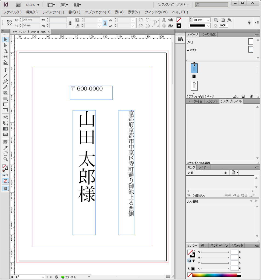This screenshot has height=280, width=261.
Task: Open Adobe Bridge with Br icon
Action: pyautogui.click(x=18, y=5)
